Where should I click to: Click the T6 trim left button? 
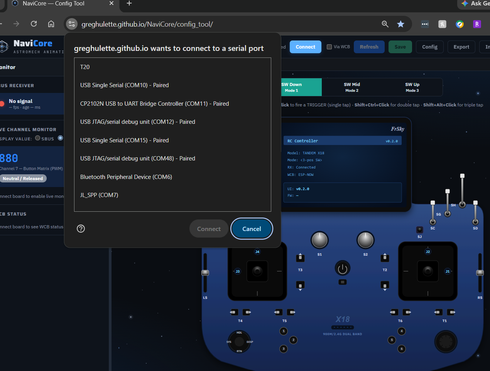pyautogui.click(x=394, y=312)
